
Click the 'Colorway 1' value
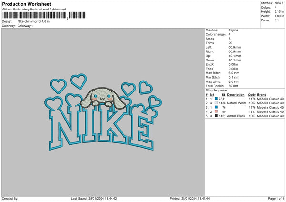pos(25,26)
